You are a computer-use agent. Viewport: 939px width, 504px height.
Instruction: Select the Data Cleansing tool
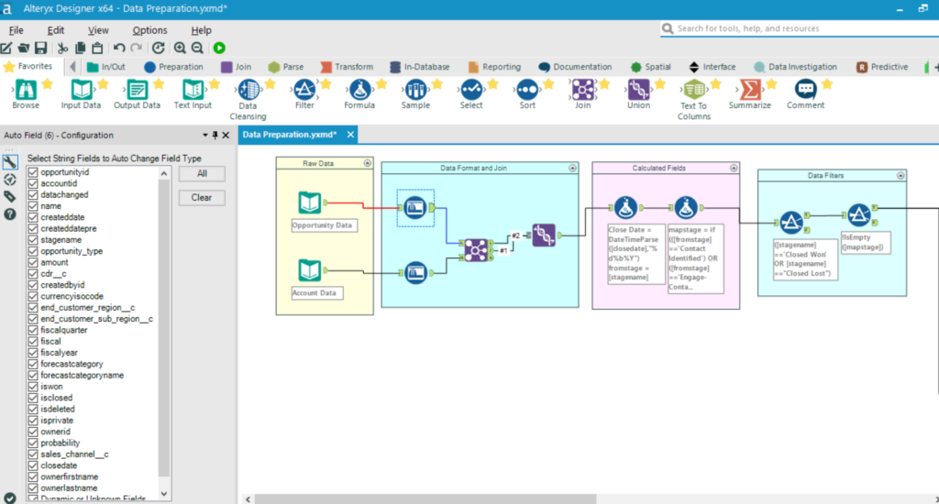pyautogui.click(x=248, y=90)
